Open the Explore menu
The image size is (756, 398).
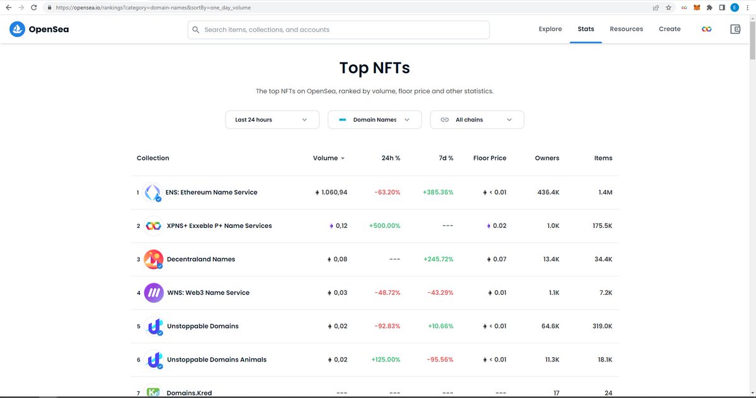tap(550, 29)
